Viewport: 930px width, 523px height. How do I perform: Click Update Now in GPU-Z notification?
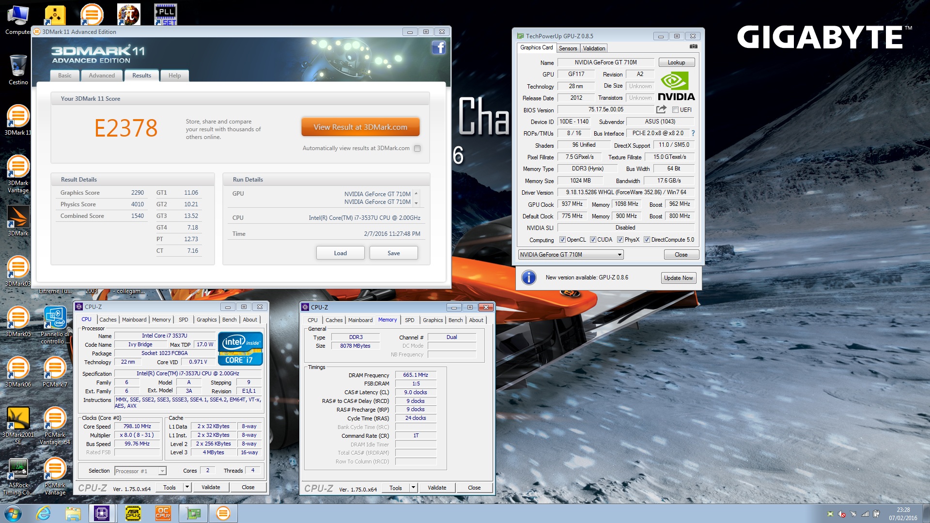point(678,278)
